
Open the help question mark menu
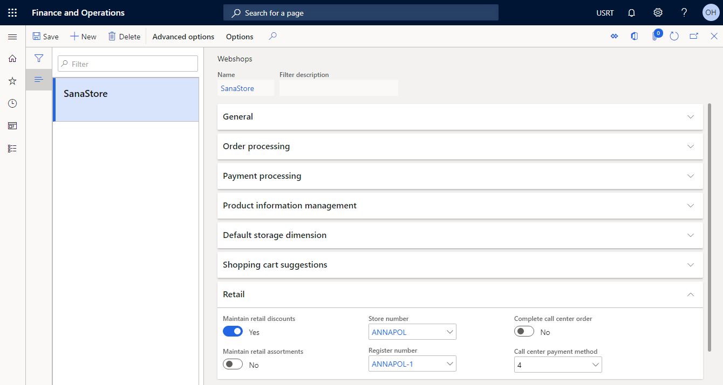click(x=684, y=12)
